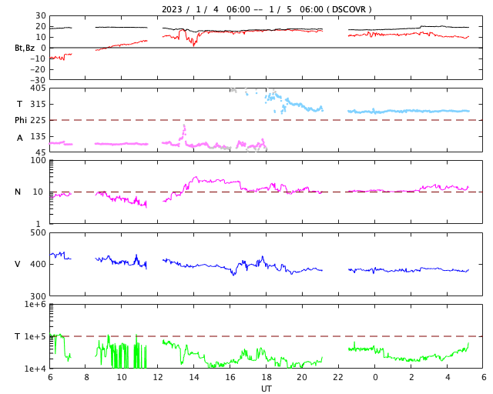Click the 1e+5 temperature tick label
The height and width of the screenshot is (394, 493).
(x=35, y=336)
